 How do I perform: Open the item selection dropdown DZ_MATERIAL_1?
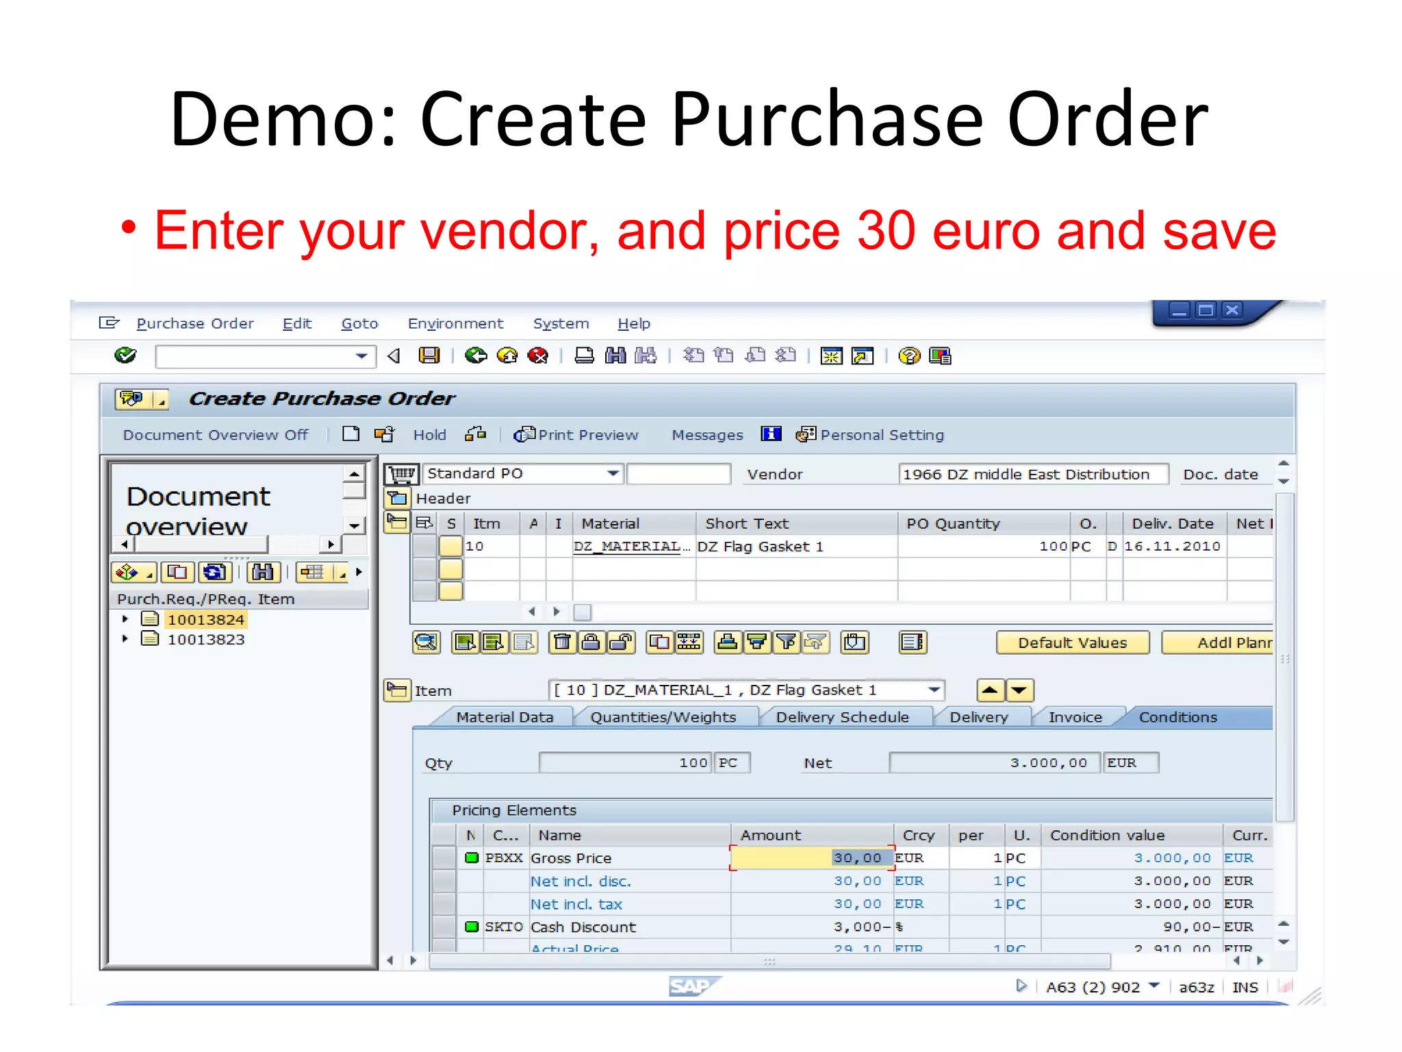click(934, 690)
